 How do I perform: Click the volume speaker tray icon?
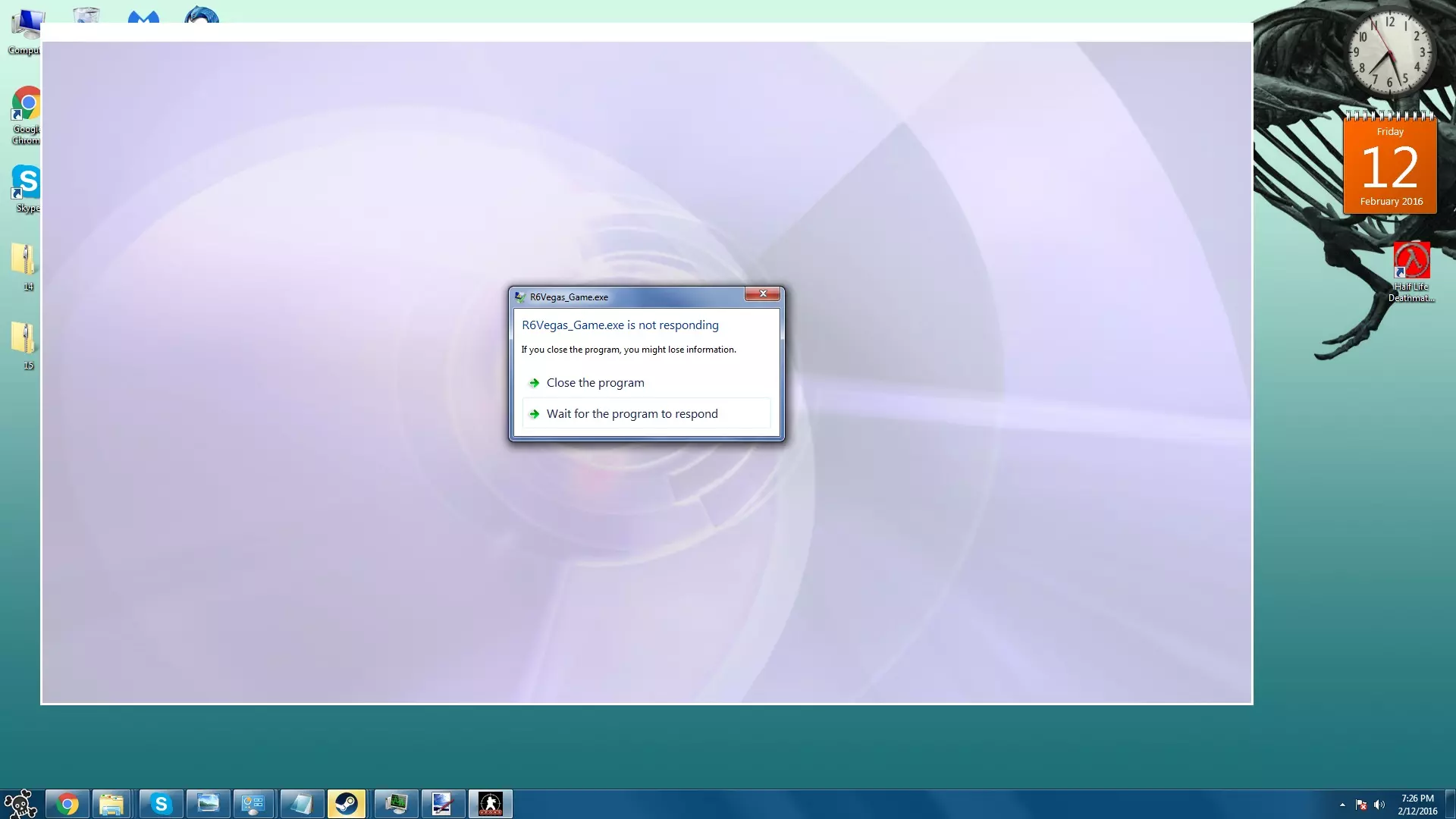1379,805
